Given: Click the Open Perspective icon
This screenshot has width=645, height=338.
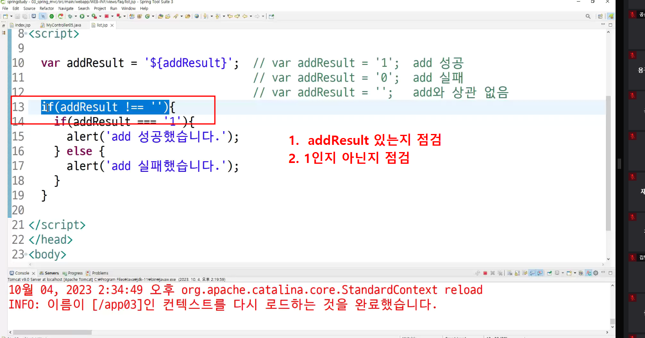Looking at the screenshot, I should pyautogui.click(x=600, y=16).
